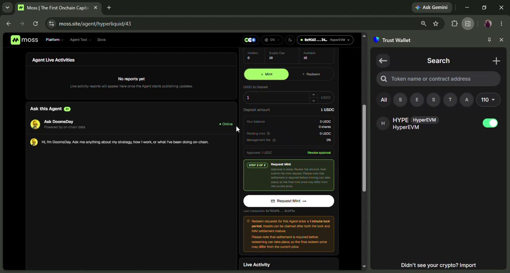Go back in Trust Wallet panel
The width and height of the screenshot is (510, 273).
click(x=383, y=61)
